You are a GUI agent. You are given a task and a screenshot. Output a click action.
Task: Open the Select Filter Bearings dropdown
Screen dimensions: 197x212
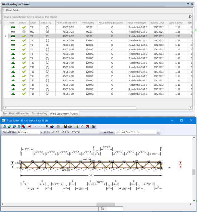[41, 132]
